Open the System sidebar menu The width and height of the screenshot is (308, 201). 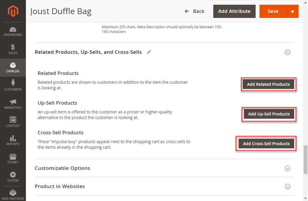click(13, 177)
